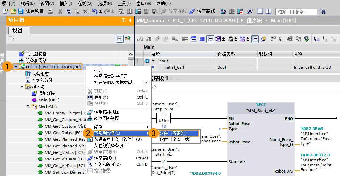Click the binoculars project search icon

(323, 11)
